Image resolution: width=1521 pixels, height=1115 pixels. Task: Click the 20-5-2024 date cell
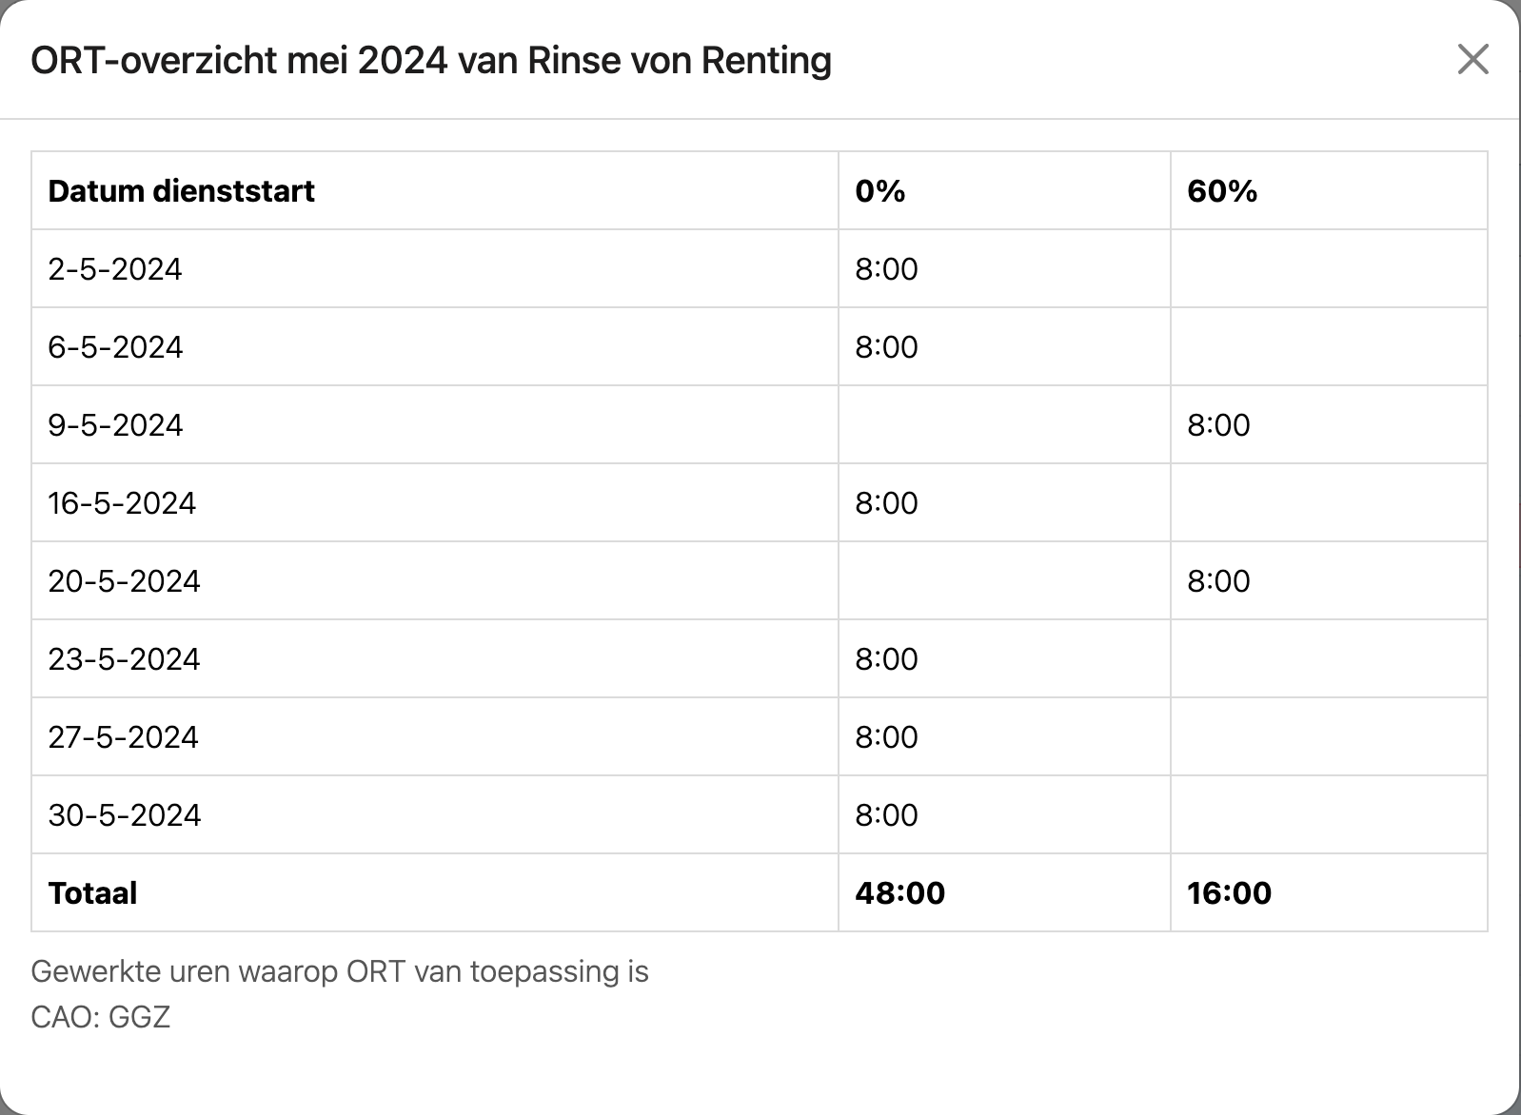tap(124, 581)
